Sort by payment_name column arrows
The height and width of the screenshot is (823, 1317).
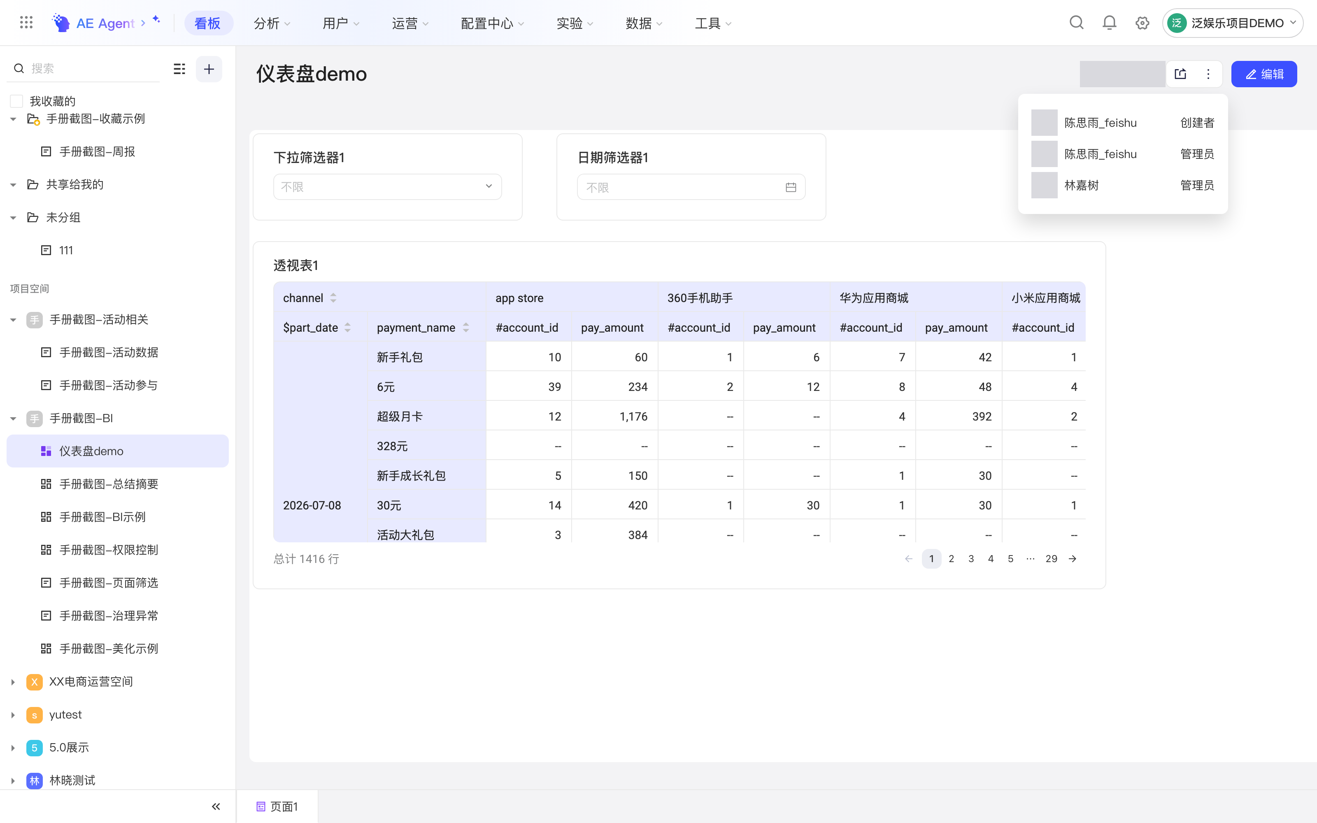coord(466,328)
